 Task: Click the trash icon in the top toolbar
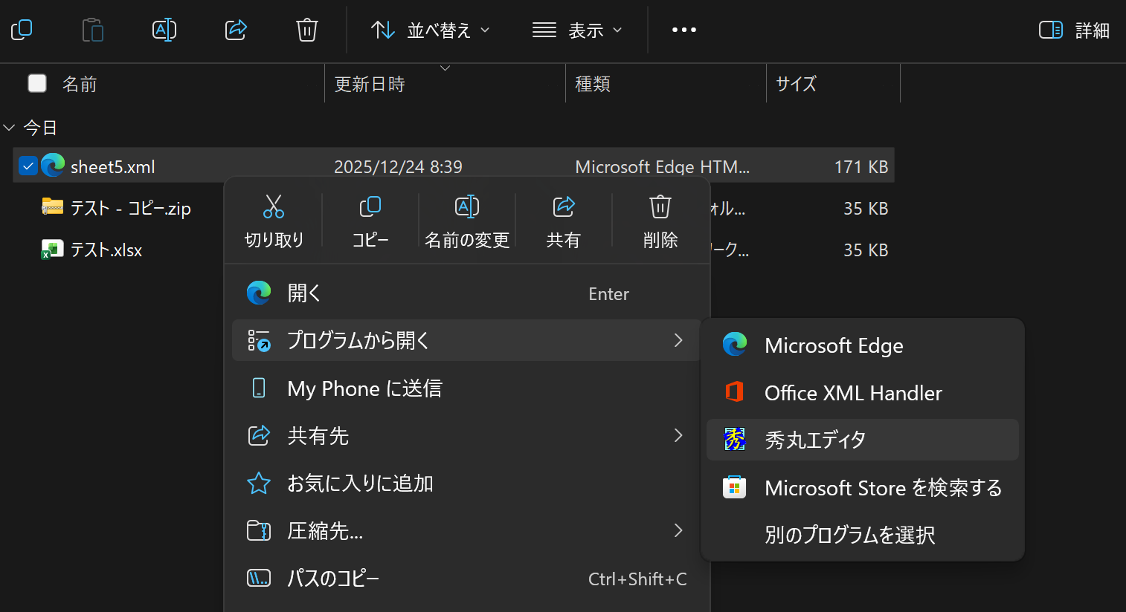pos(306,30)
